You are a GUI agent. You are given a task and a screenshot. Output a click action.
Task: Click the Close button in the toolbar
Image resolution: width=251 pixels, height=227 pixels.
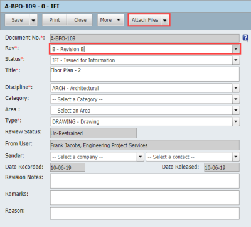(x=80, y=20)
